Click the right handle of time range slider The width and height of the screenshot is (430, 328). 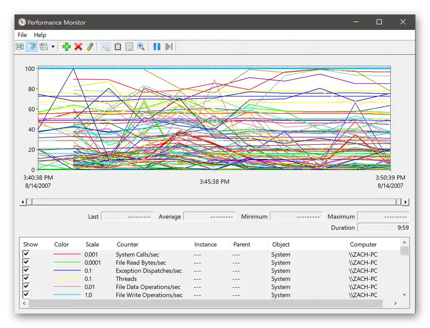[x=399, y=202]
